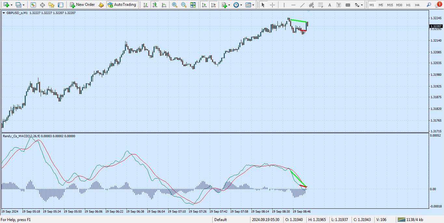Select the crosshair tool
This screenshot has width=444, height=223.
click(x=272, y=5)
